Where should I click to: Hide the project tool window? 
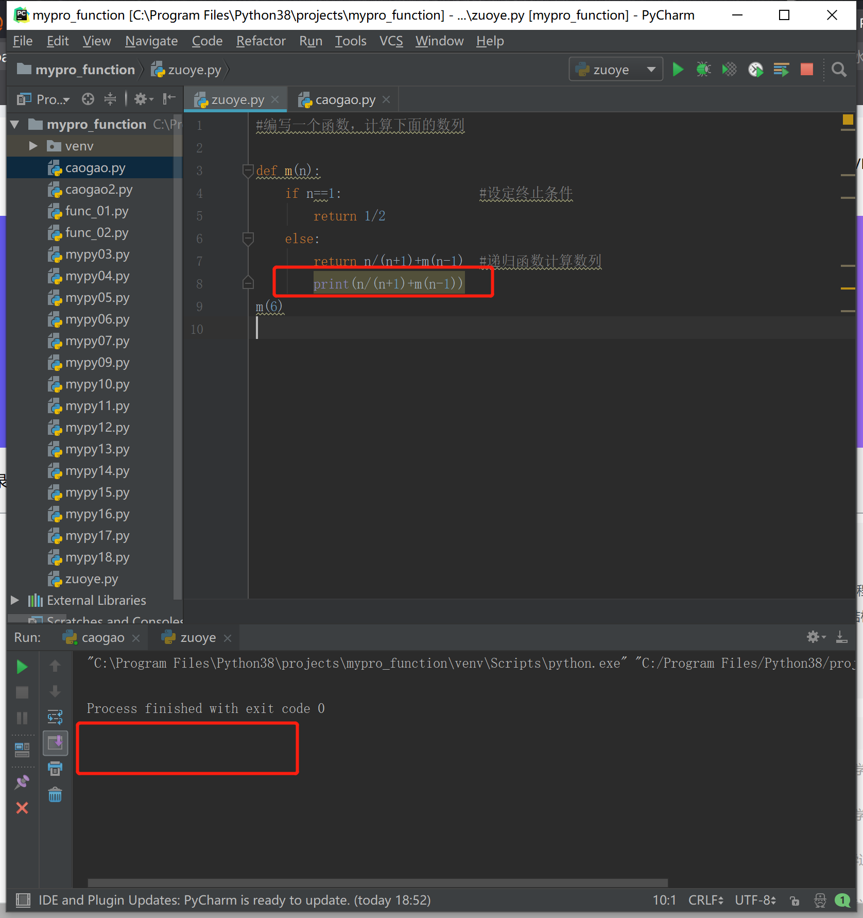point(169,99)
